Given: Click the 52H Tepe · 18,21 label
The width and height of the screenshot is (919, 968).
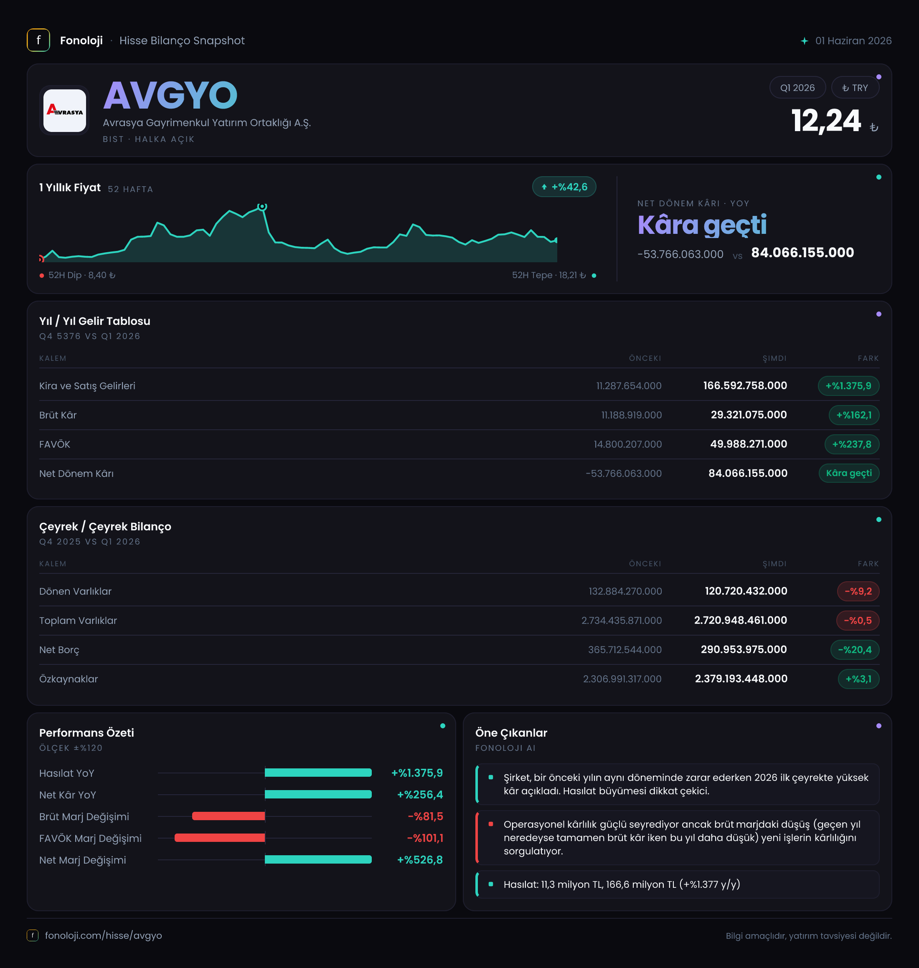Looking at the screenshot, I should (548, 275).
